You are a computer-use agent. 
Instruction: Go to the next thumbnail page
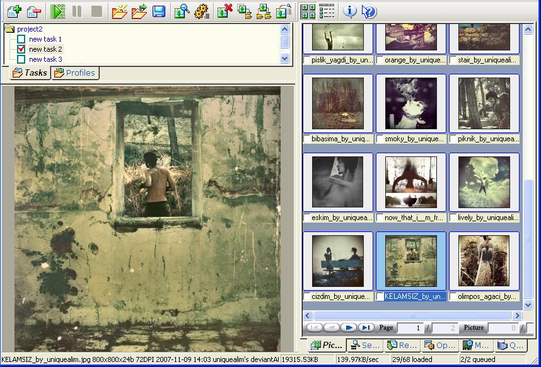[349, 327]
